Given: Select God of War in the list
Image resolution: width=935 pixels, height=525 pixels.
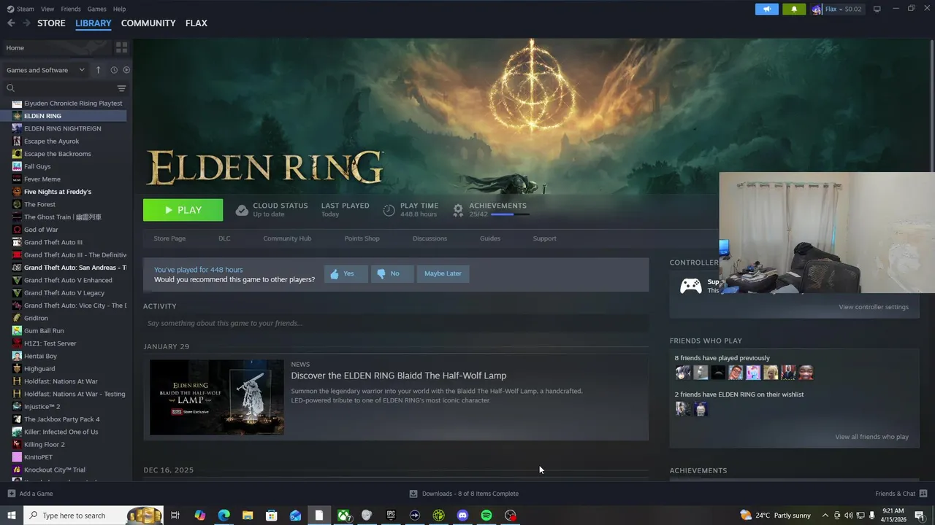Looking at the screenshot, I should coord(41,230).
